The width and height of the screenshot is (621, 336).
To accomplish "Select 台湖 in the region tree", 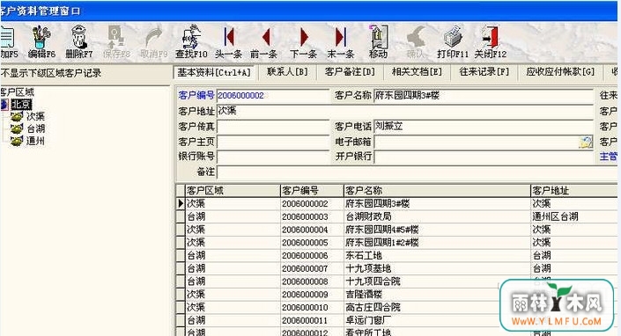I will (x=35, y=128).
